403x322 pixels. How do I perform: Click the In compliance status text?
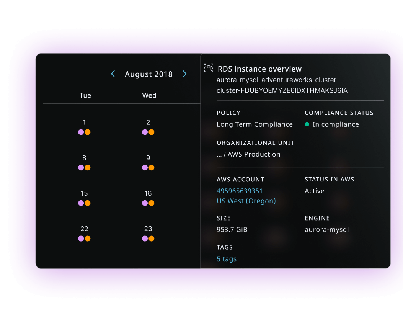336,124
